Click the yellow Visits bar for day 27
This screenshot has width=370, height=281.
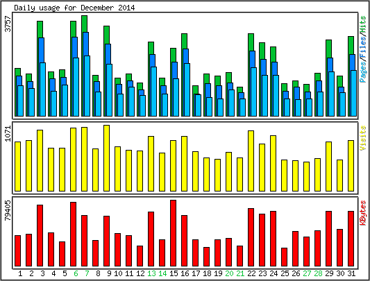(x=307, y=176)
